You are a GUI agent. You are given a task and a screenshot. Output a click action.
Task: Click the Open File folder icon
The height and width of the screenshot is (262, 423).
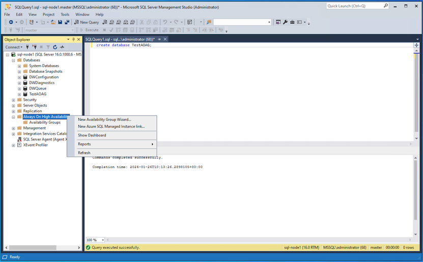coord(53,22)
